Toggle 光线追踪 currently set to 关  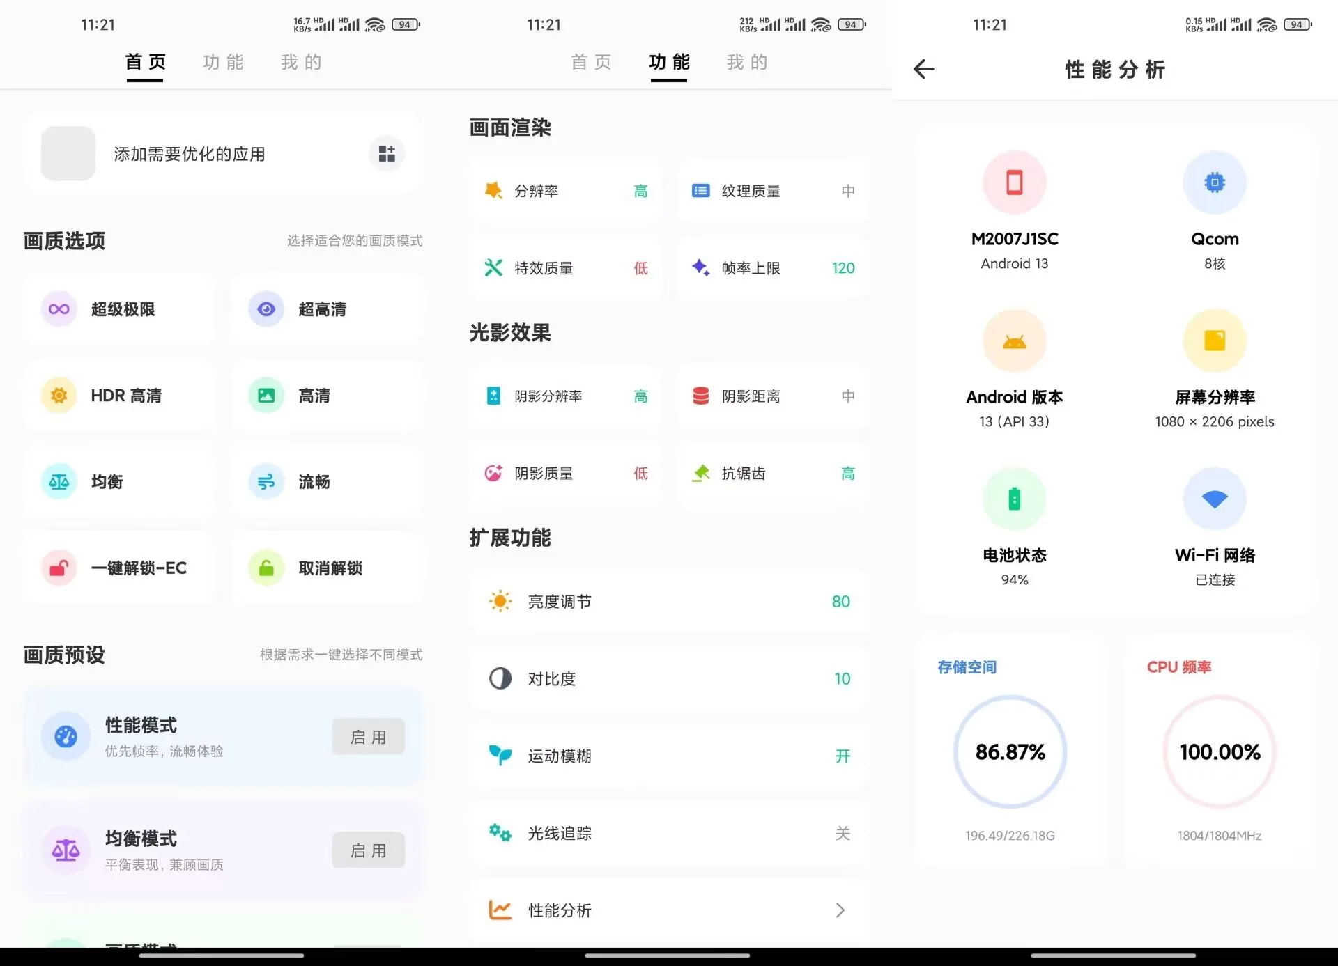tap(669, 833)
